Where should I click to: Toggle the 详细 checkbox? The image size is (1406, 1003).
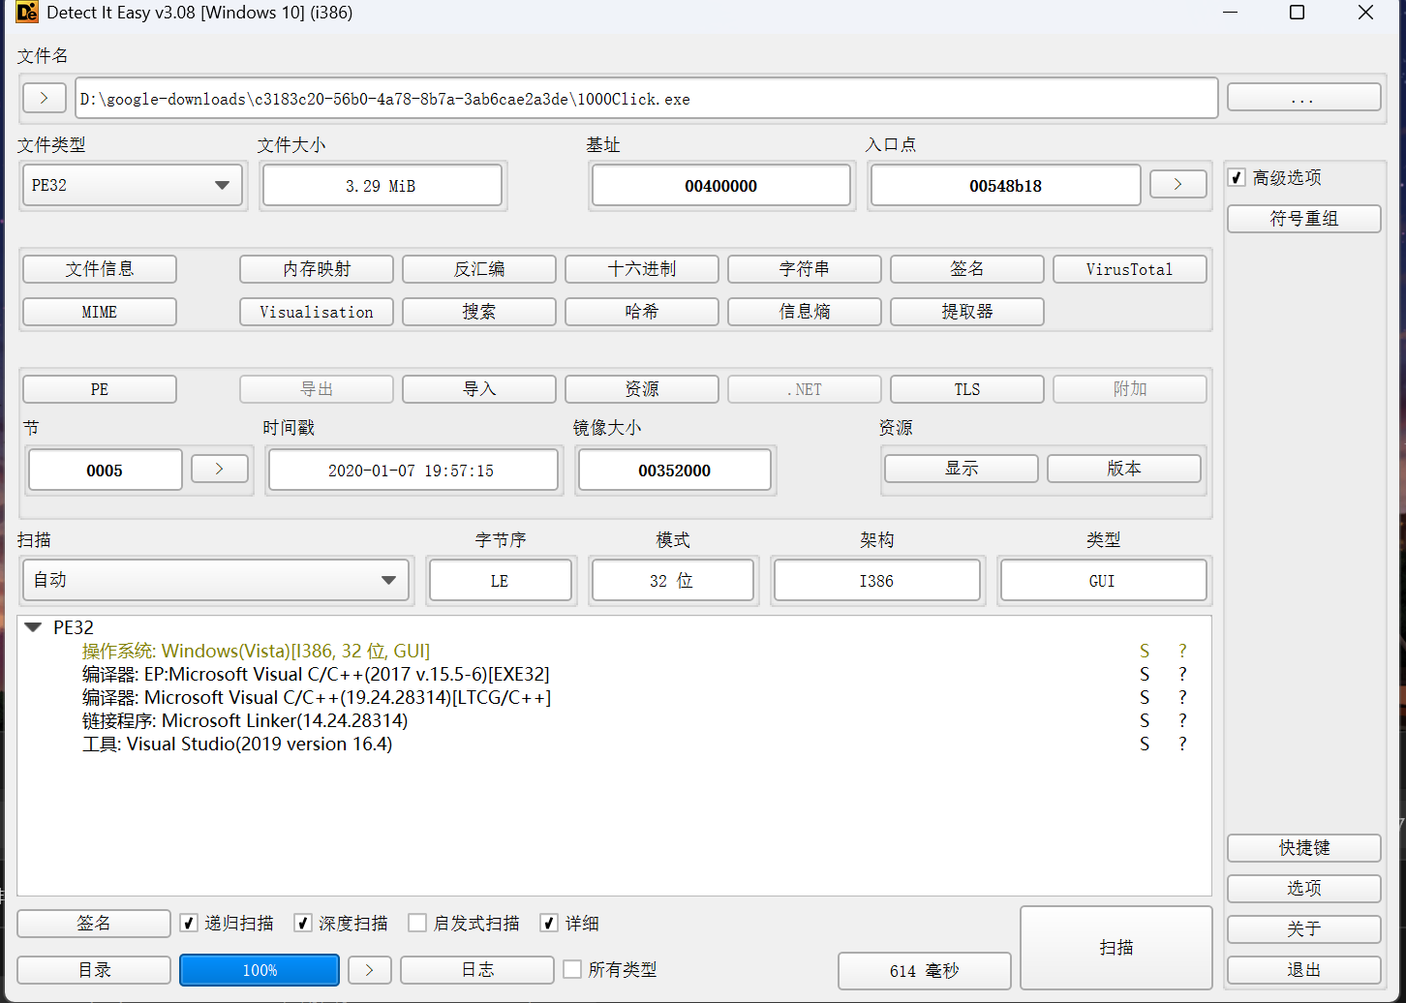[x=549, y=923]
